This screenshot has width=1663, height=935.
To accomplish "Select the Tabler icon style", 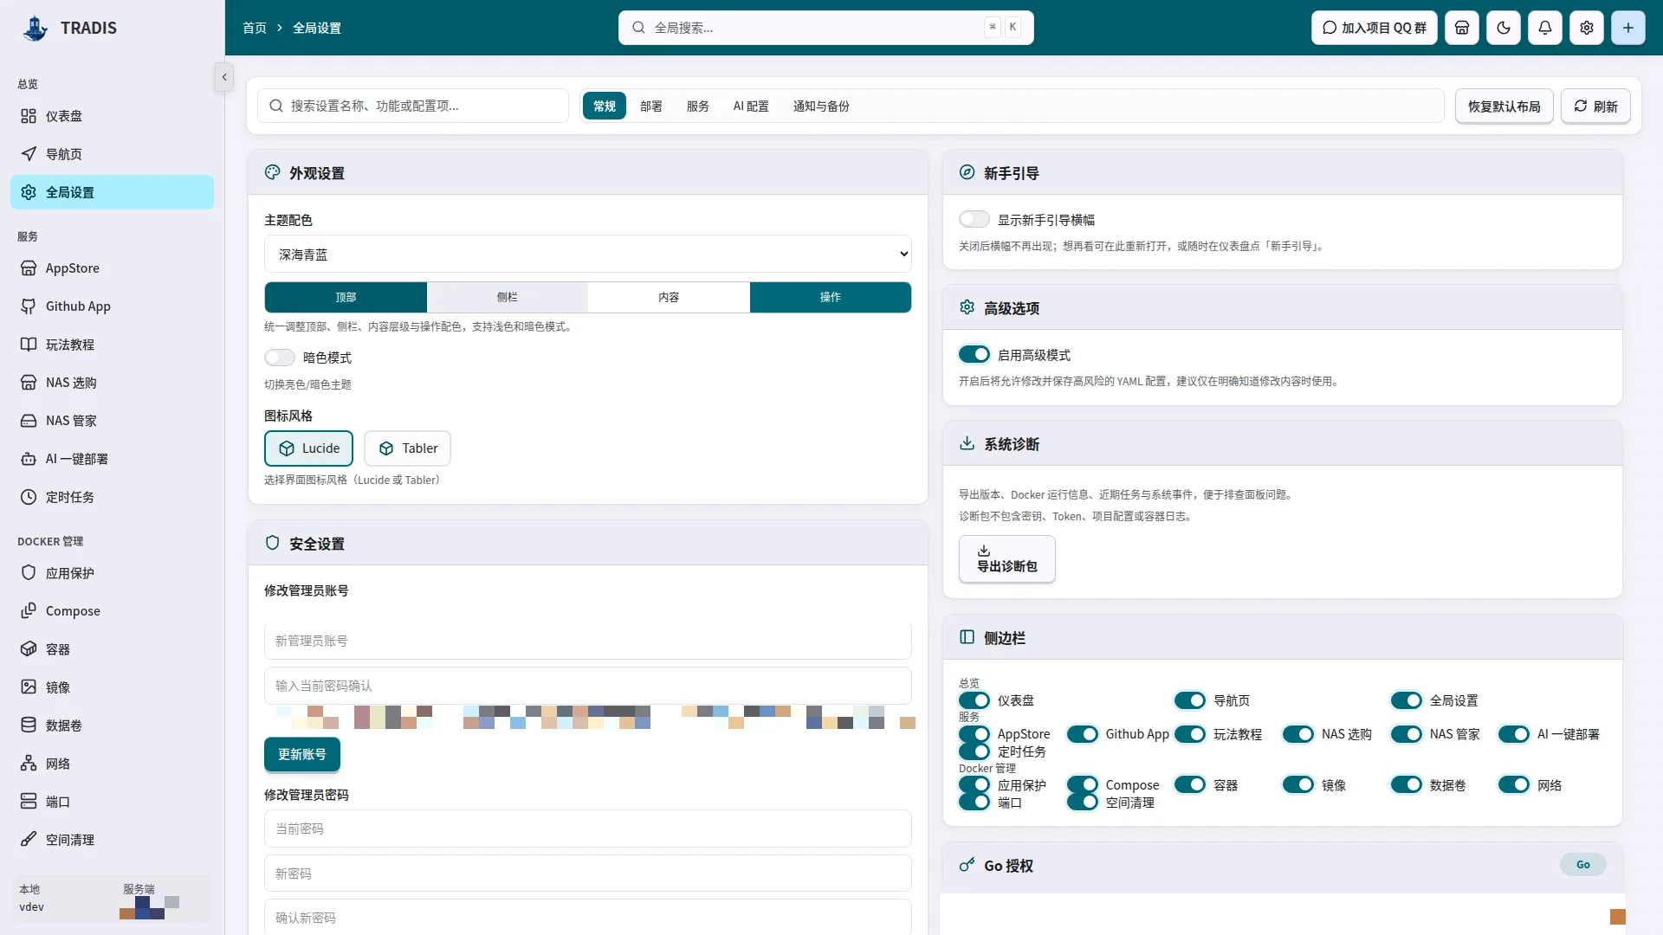I will point(407,448).
